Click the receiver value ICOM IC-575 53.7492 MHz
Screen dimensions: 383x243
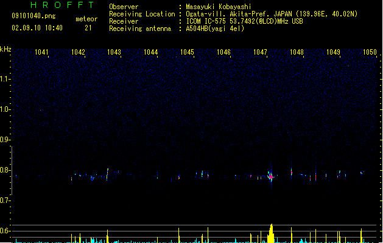(x=245, y=21)
